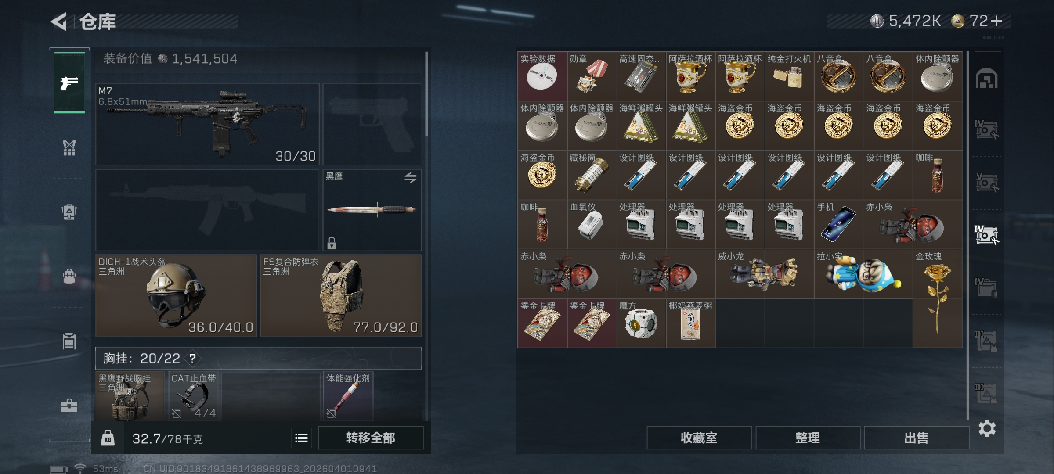1054x474 pixels.
Task: Click the 转移全部 transfer all button
Action: click(371, 438)
